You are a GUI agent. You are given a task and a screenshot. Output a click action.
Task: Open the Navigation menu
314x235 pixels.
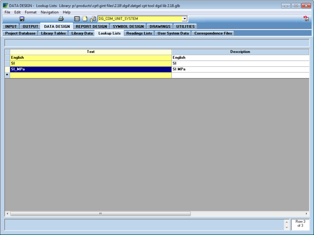[50, 12]
